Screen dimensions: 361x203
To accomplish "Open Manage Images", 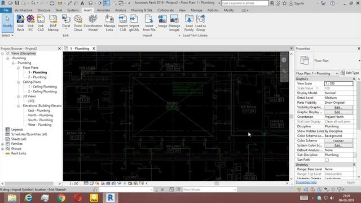I will pos(174,23).
